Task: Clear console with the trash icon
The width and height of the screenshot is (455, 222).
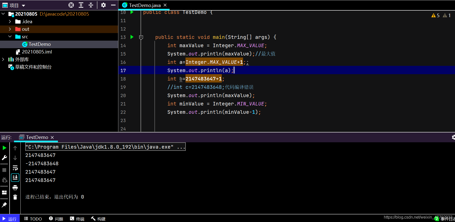Action: click(15, 197)
